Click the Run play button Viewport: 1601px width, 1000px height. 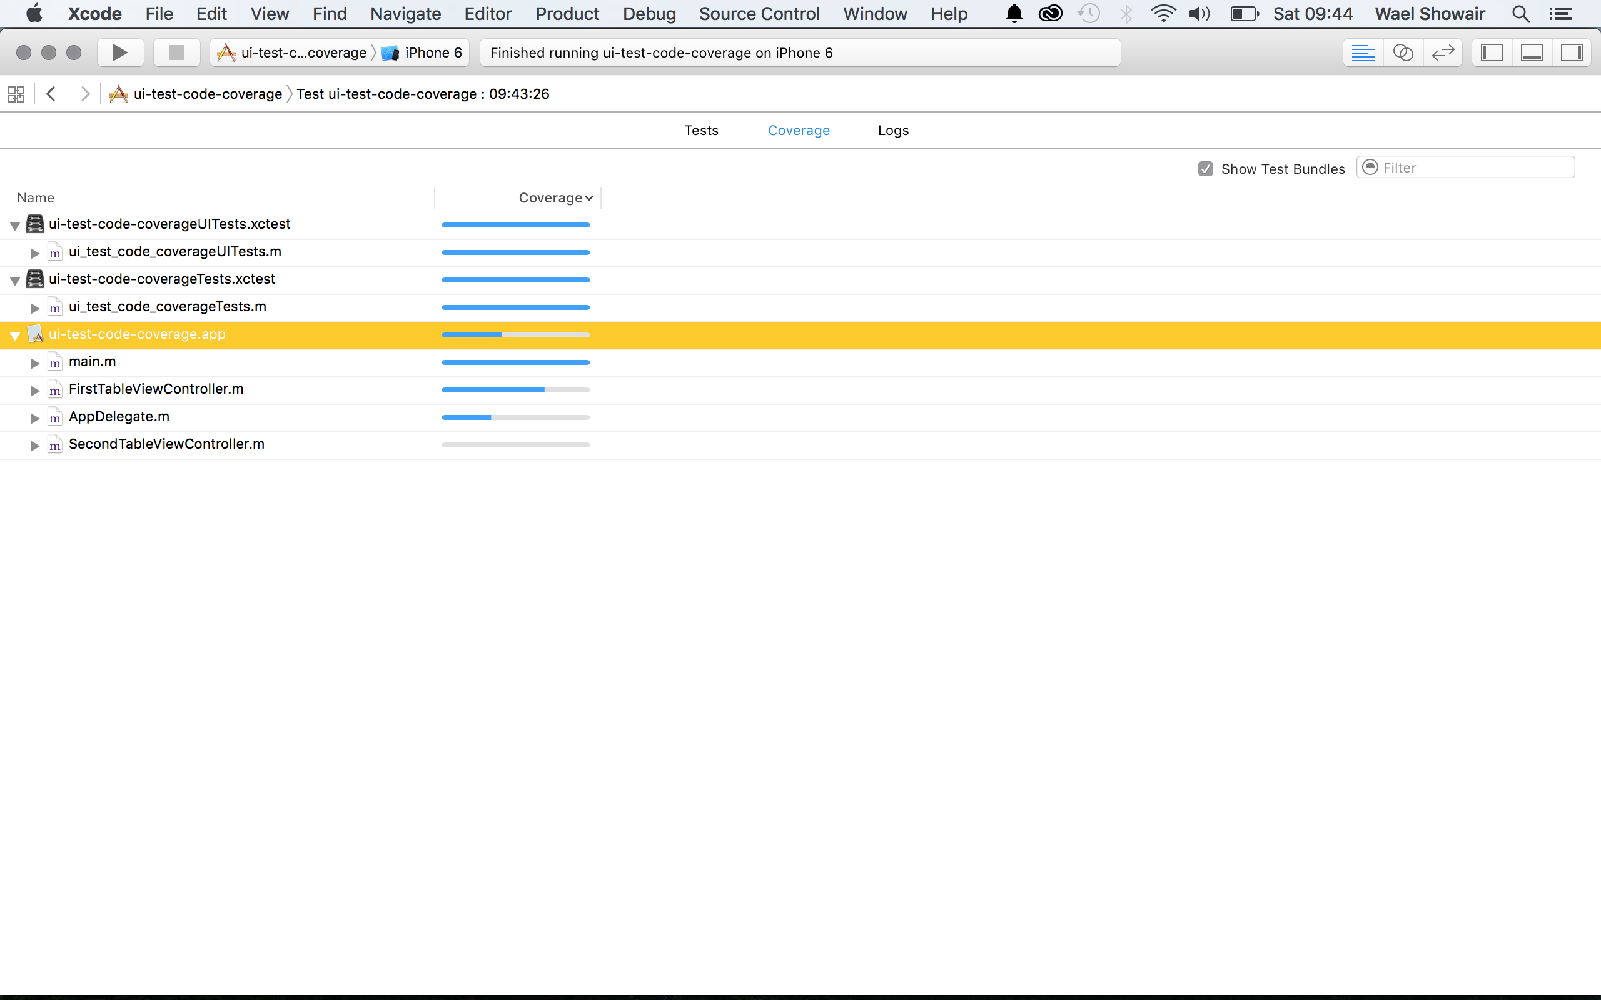119,52
